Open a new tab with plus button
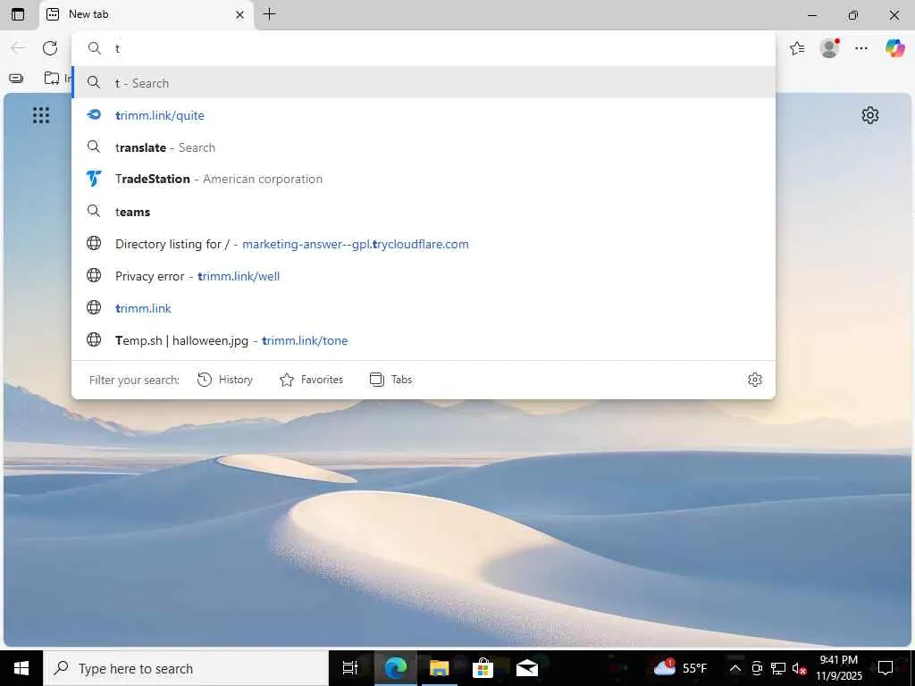This screenshot has height=686, width=915. 269,14
